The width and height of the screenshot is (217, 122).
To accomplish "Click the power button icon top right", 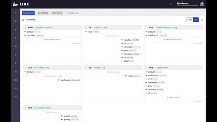I will [202, 4].
